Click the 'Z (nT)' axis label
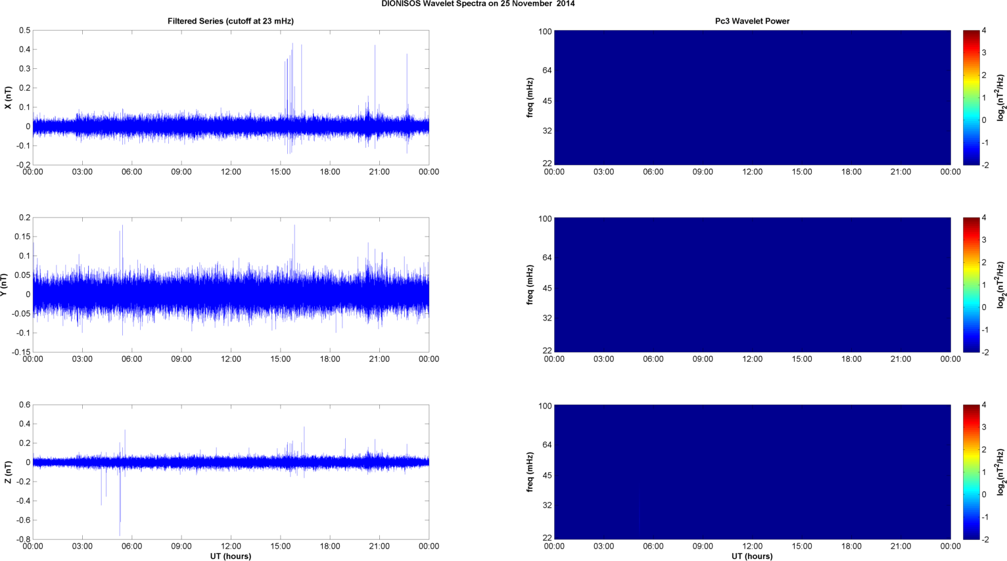1007x561 pixels. click(8, 472)
